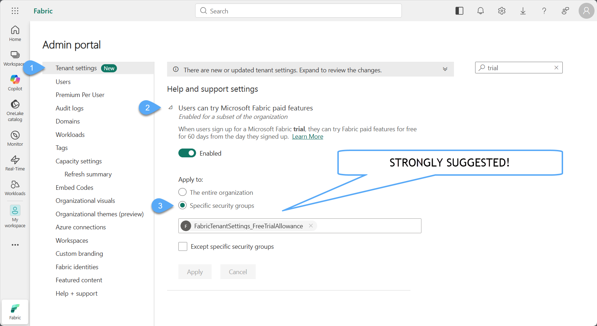Click the Fabric experience switcher icon
This screenshot has height=326, width=597.
tap(15, 312)
